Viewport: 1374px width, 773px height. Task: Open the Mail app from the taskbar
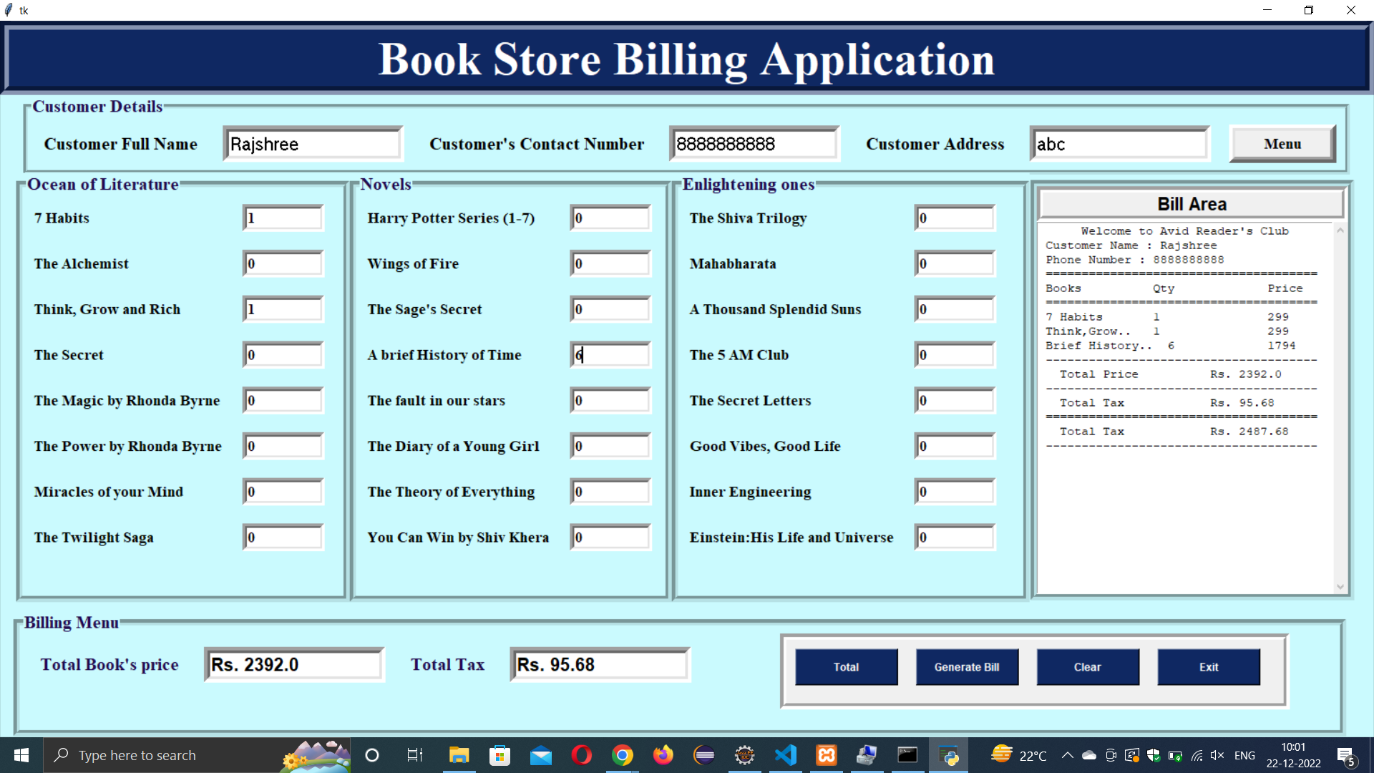541,755
